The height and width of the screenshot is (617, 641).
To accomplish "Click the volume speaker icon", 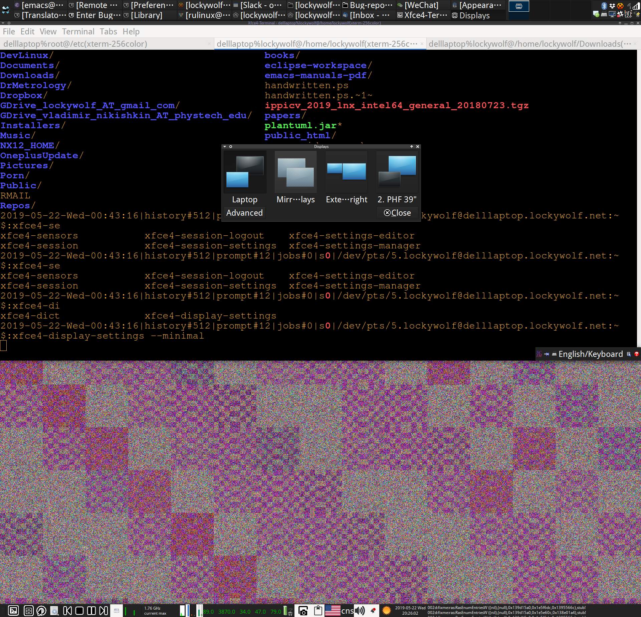I will click(360, 611).
